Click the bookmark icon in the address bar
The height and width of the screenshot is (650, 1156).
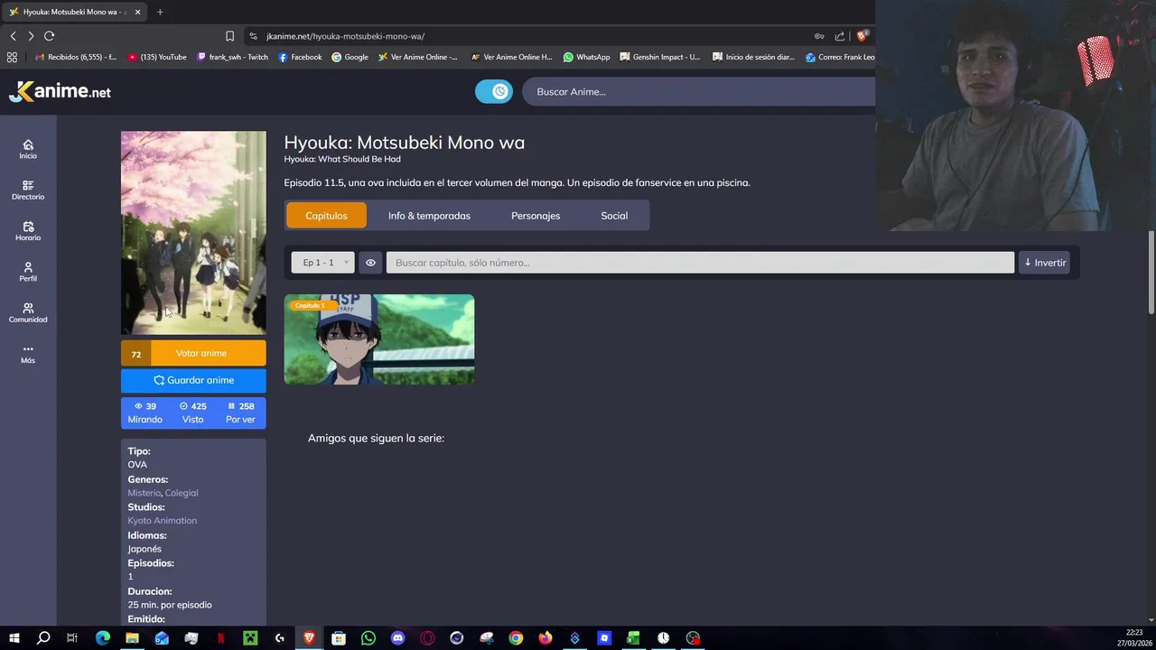229,36
